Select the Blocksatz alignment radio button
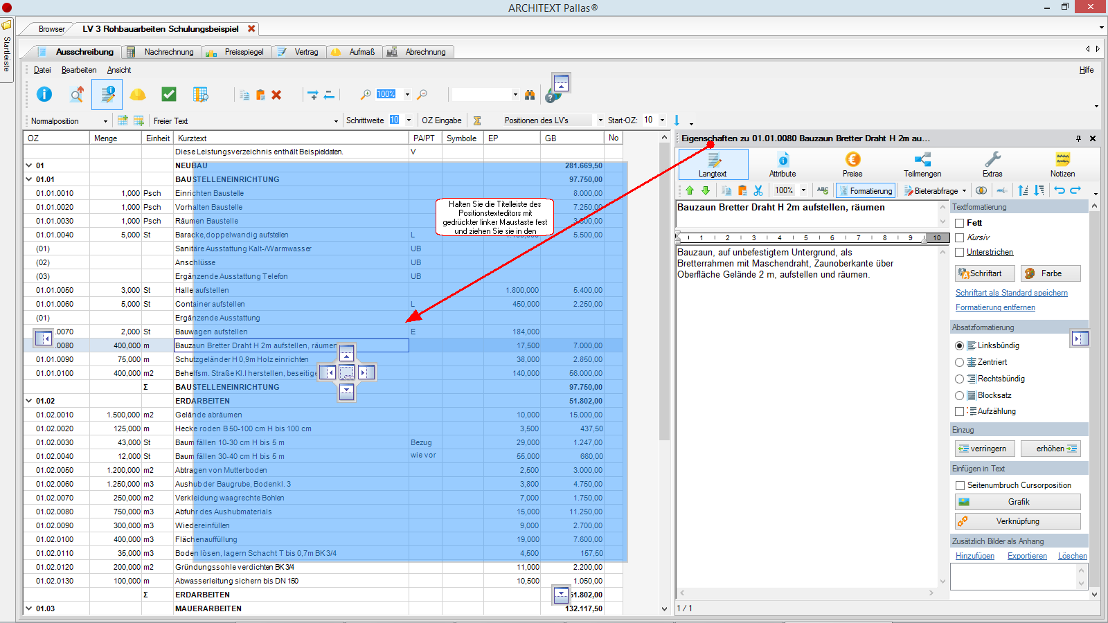Screen dimensions: 1108x623 [959, 395]
